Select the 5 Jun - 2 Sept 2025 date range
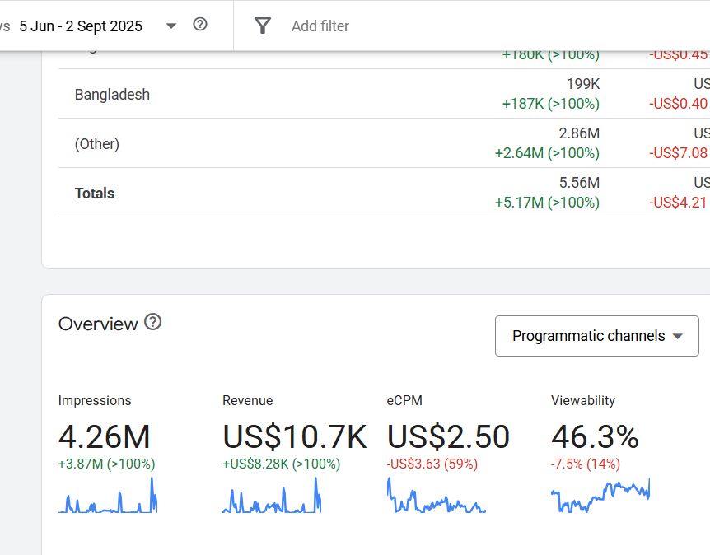 81,26
